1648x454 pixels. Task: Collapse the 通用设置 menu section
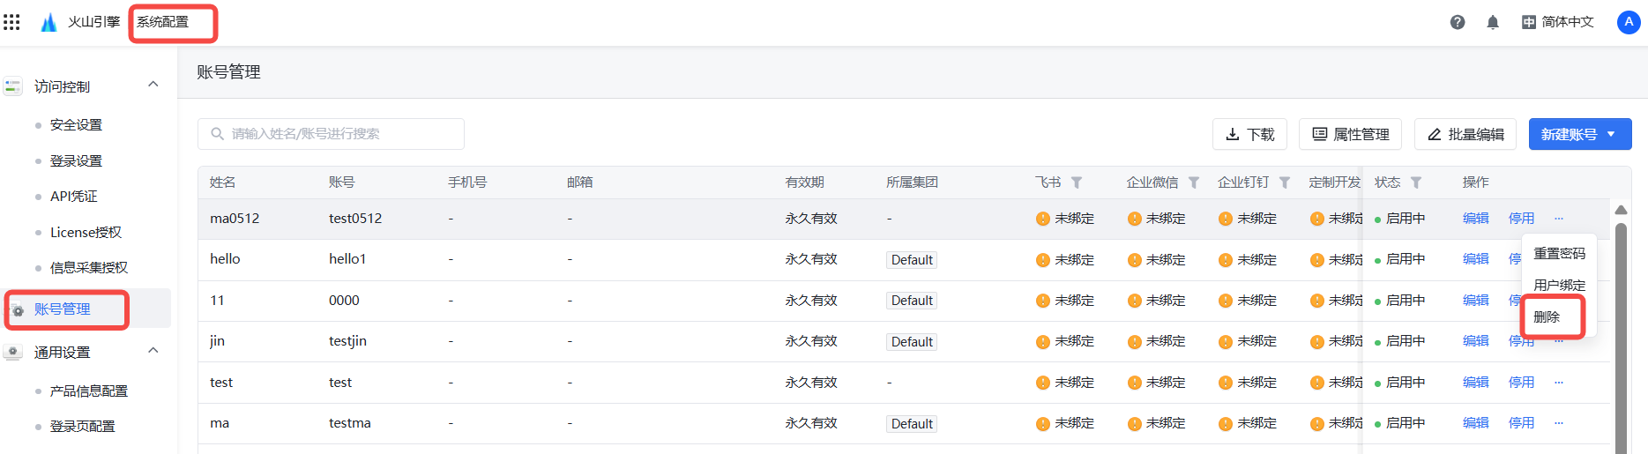(153, 351)
